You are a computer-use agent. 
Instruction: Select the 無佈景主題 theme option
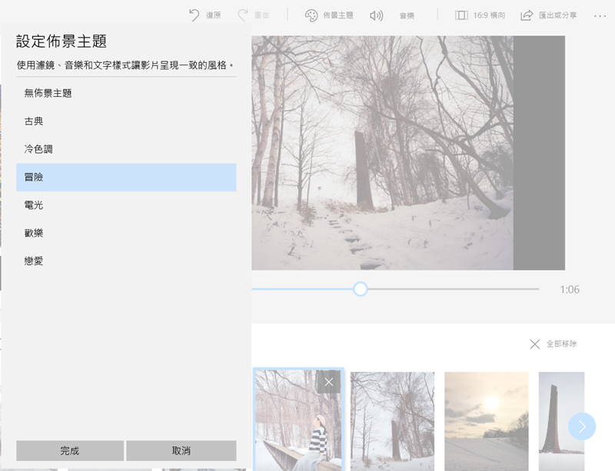click(x=126, y=93)
